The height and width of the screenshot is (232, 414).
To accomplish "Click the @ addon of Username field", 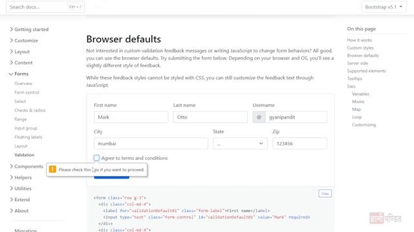I will (259, 117).
